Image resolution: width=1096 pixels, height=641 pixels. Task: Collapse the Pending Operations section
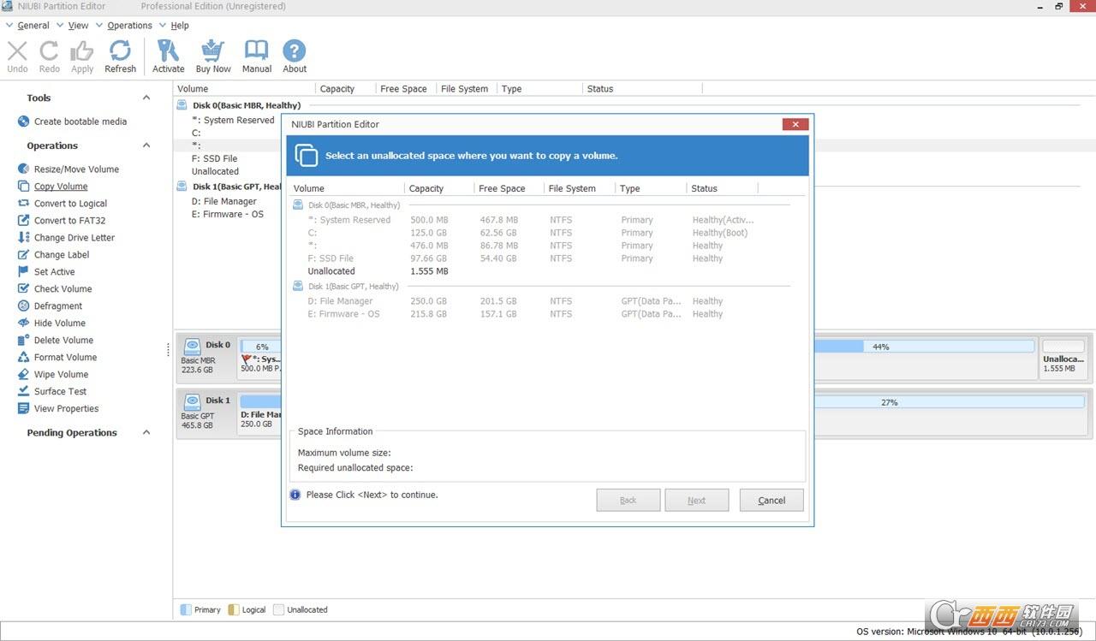click(146, 432)
